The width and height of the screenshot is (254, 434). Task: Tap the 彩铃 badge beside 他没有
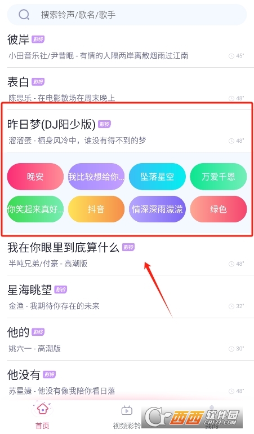49,375
